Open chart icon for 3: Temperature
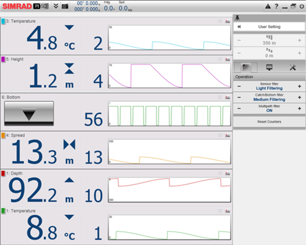306x245 pixels. tap(228, 21)
